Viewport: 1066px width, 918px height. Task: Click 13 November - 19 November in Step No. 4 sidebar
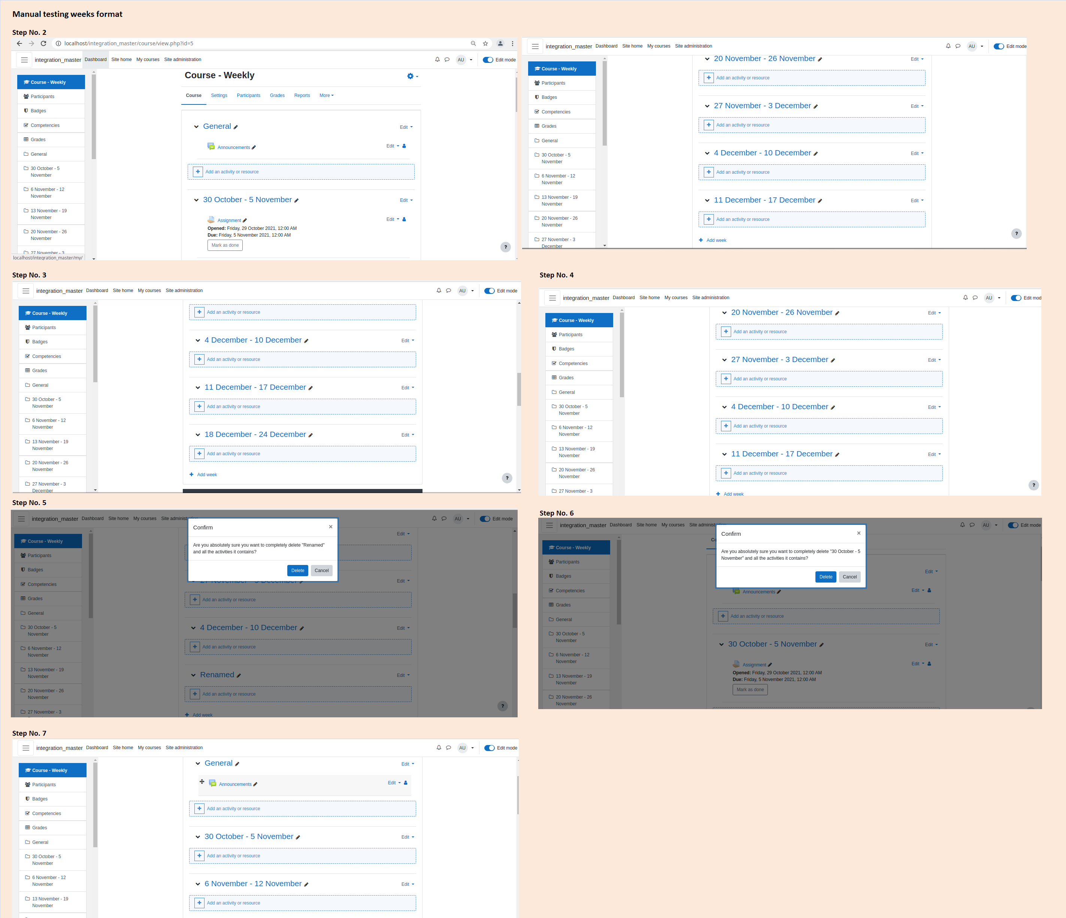tap(579, 452)
